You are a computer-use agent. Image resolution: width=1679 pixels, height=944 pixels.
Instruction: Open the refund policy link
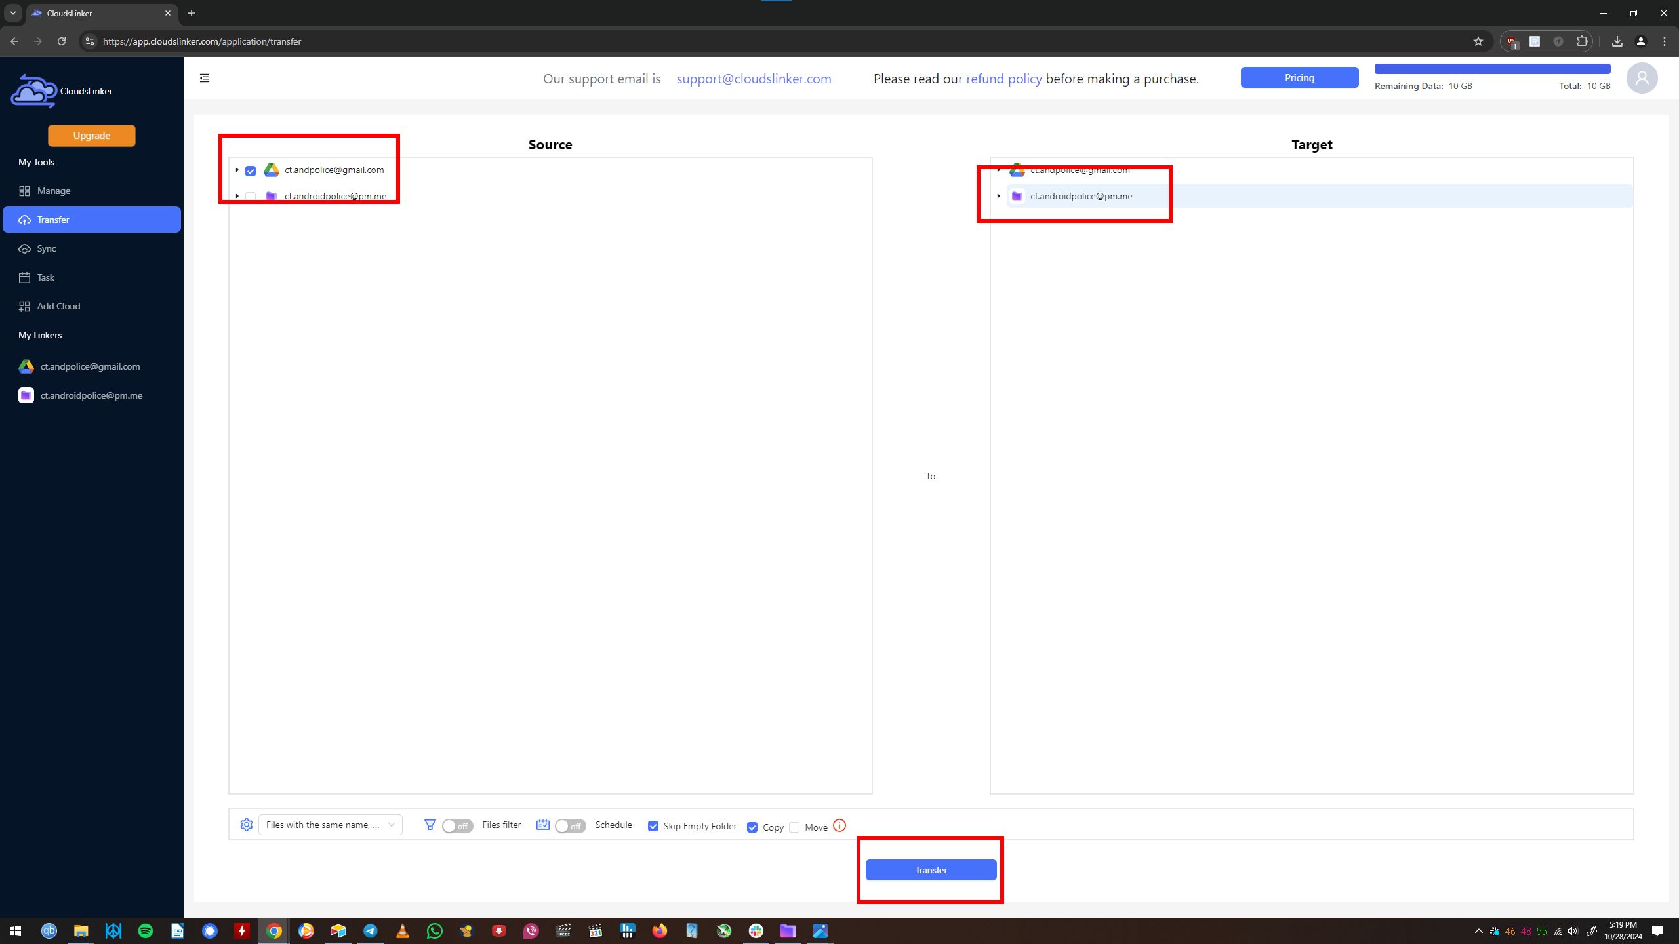click(x=1003, y=78)
